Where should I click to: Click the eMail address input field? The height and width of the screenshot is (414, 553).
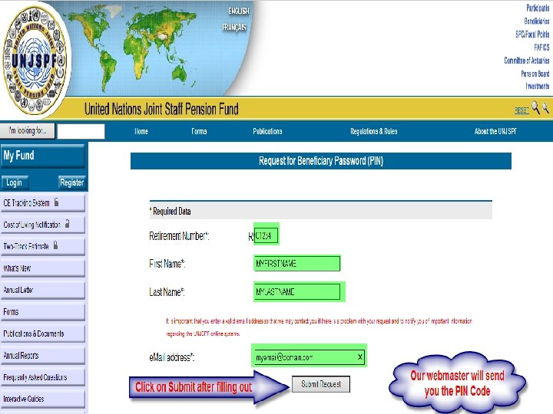pyautogui.click(x=309, y=356)
